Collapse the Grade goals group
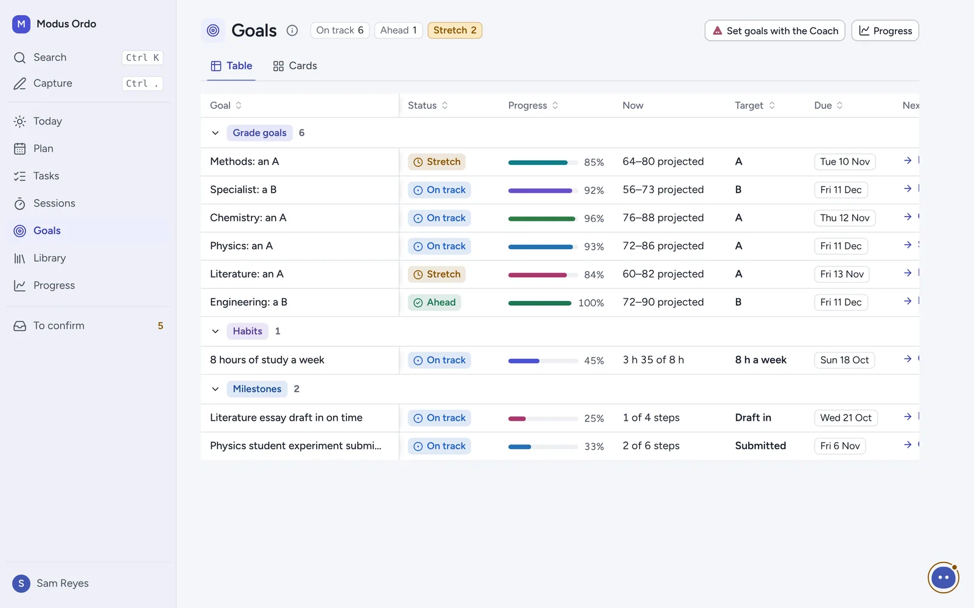974x608 pixels. (x=215, y=133)
